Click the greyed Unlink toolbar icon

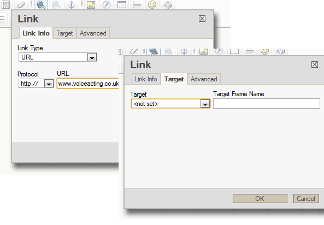[56, 4]
